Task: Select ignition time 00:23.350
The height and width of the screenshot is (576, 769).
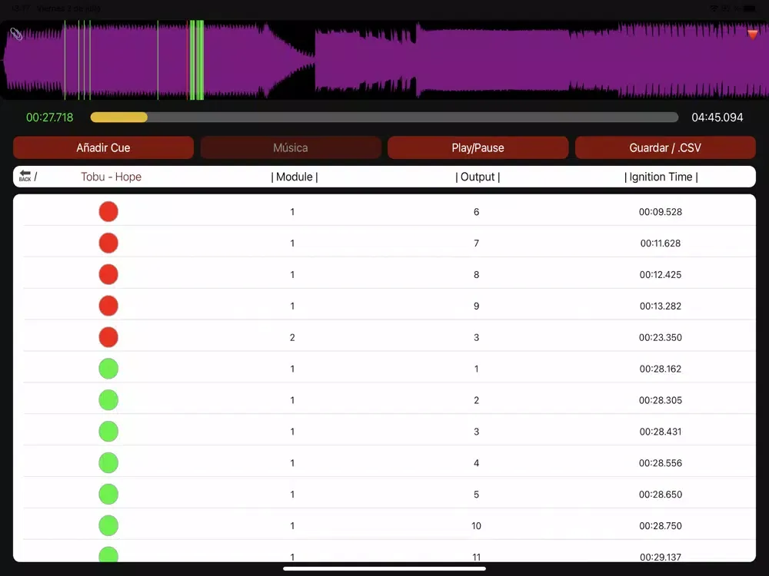Action: [661, 337]
